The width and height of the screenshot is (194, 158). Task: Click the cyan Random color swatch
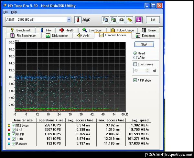coord(9,144)
